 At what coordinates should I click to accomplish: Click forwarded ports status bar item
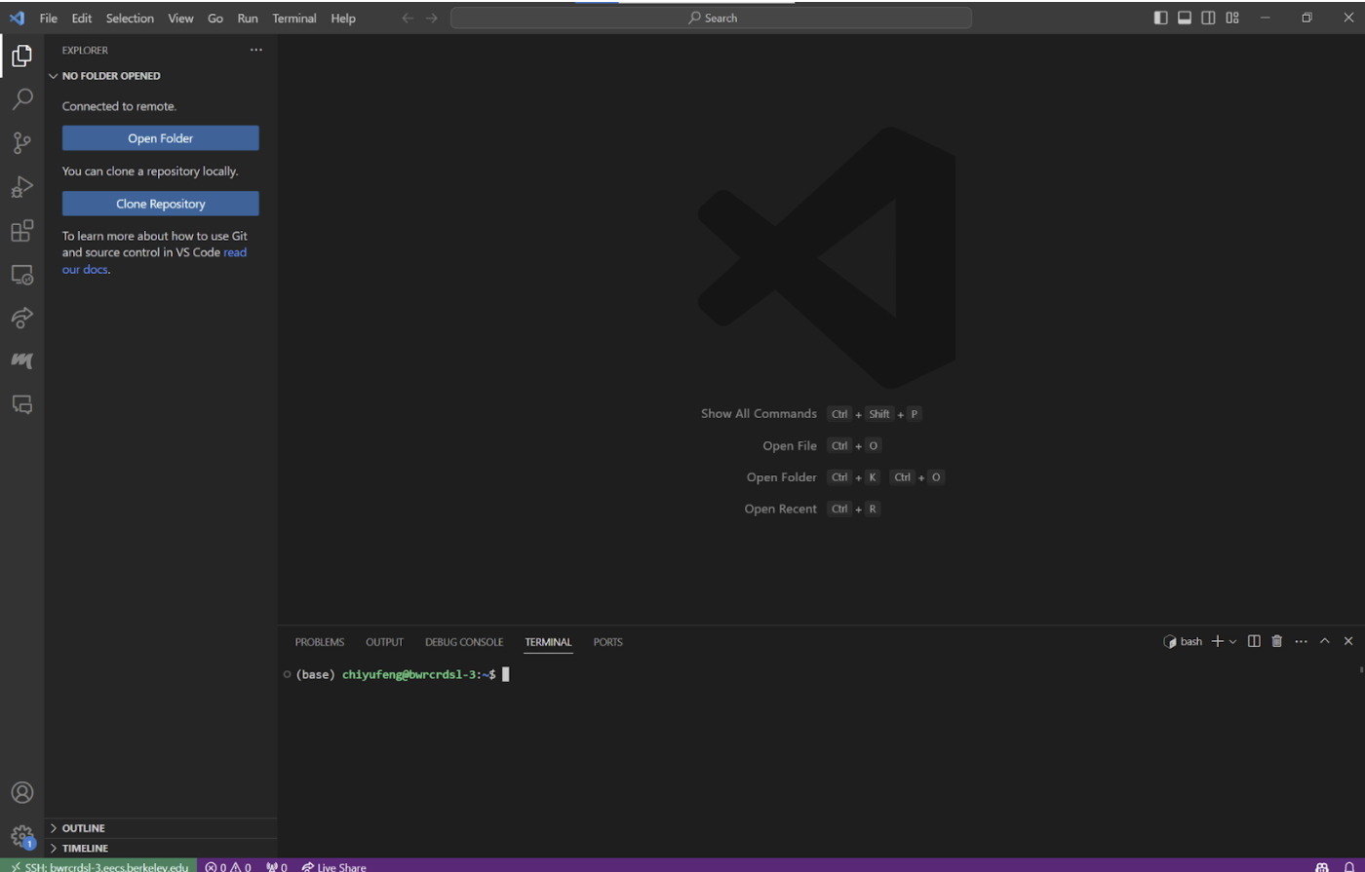[x=277, y=866]
